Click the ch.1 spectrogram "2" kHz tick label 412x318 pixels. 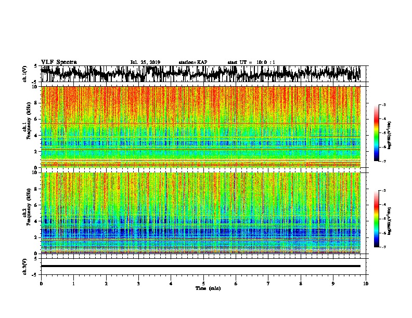(x=36, y=151)
